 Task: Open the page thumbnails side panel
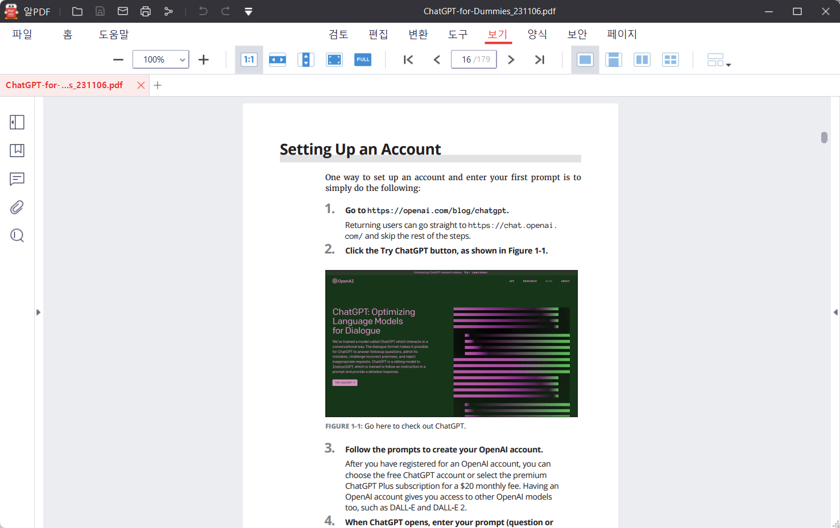[x=17, y=122]
